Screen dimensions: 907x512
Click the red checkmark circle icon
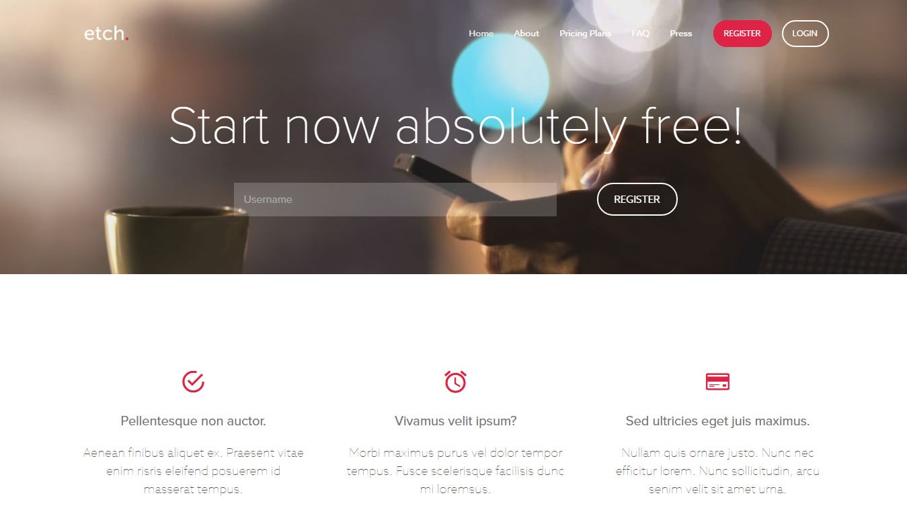tap(193, 382)
